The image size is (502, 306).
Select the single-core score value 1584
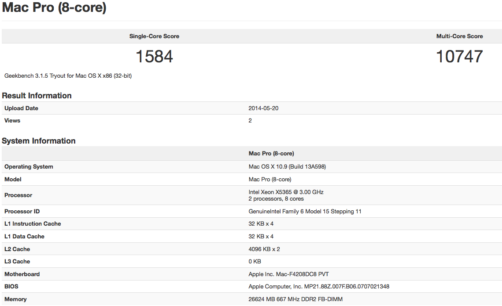[x=154, y=57]
